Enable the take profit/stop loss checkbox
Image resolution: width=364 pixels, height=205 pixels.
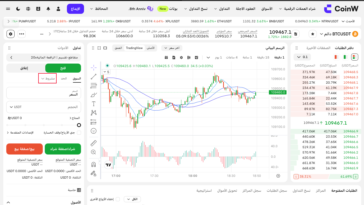coord(79,133)
